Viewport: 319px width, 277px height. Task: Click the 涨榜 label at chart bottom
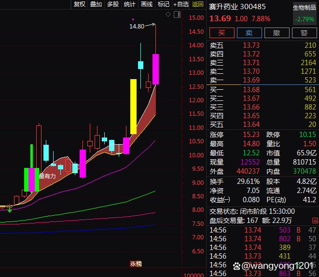point(136,263)
